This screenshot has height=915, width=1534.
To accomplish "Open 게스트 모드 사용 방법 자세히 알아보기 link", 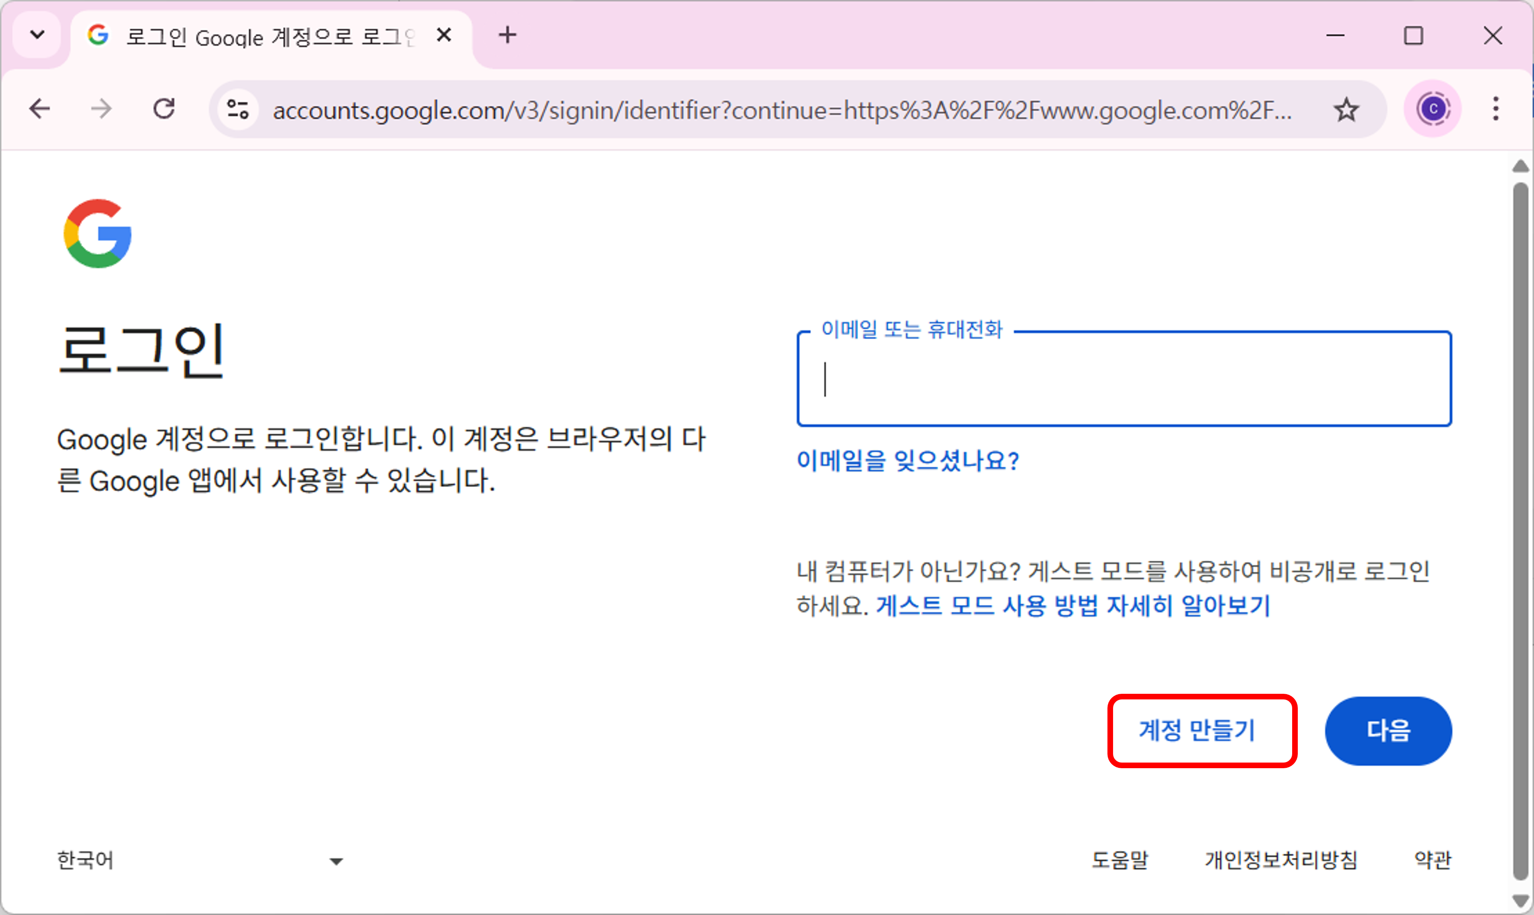I will [1072, 605].
